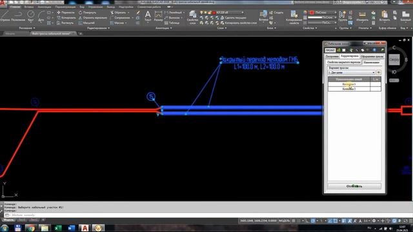Switch to the Вид ribbon tab
Screen dimensions: 413x232
(x=82, y=7)
